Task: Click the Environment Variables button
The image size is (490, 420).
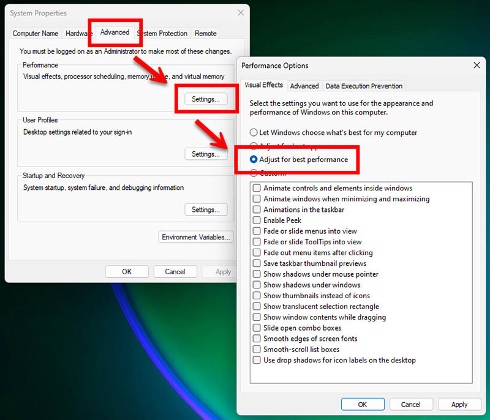Action: tap(195, 237)
